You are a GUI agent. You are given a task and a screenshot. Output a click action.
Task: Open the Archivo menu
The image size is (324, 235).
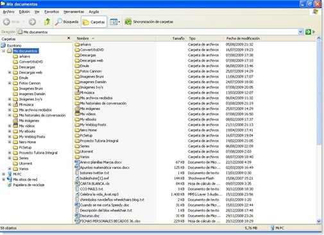click(8, 12)
